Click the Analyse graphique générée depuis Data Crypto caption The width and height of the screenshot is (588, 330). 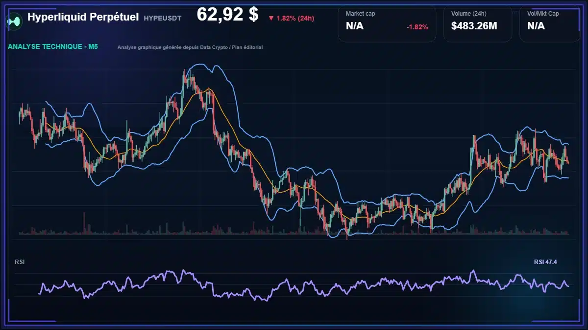click(x=190, y=47)
